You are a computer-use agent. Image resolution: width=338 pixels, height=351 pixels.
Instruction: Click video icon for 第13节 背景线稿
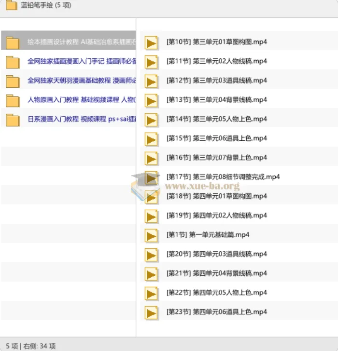click(x=151, y=101)
